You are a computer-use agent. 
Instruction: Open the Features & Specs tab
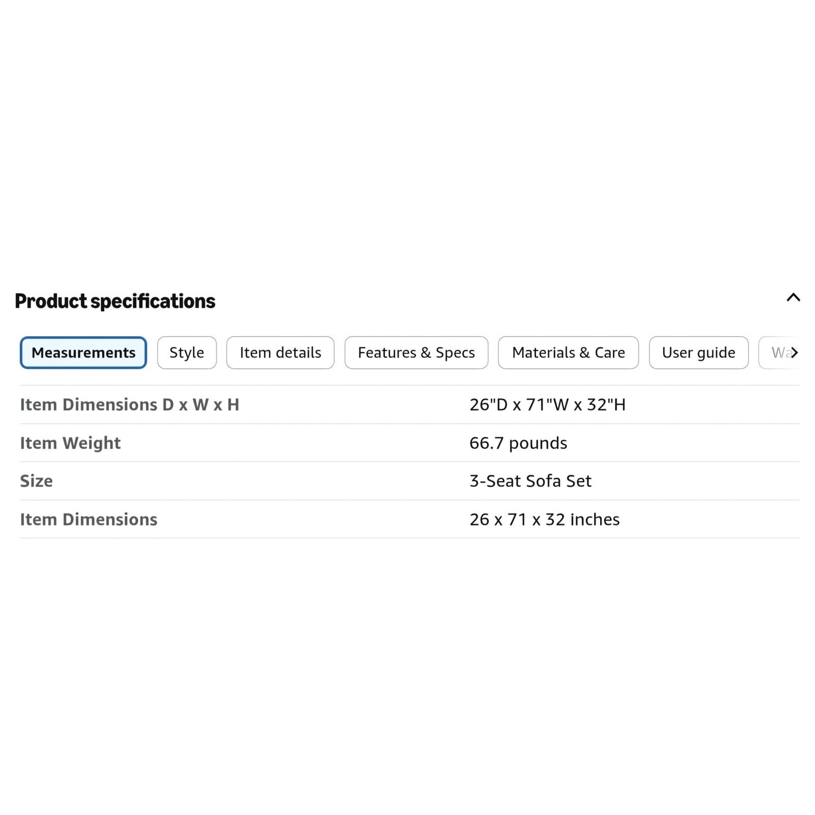coord(416,353)
